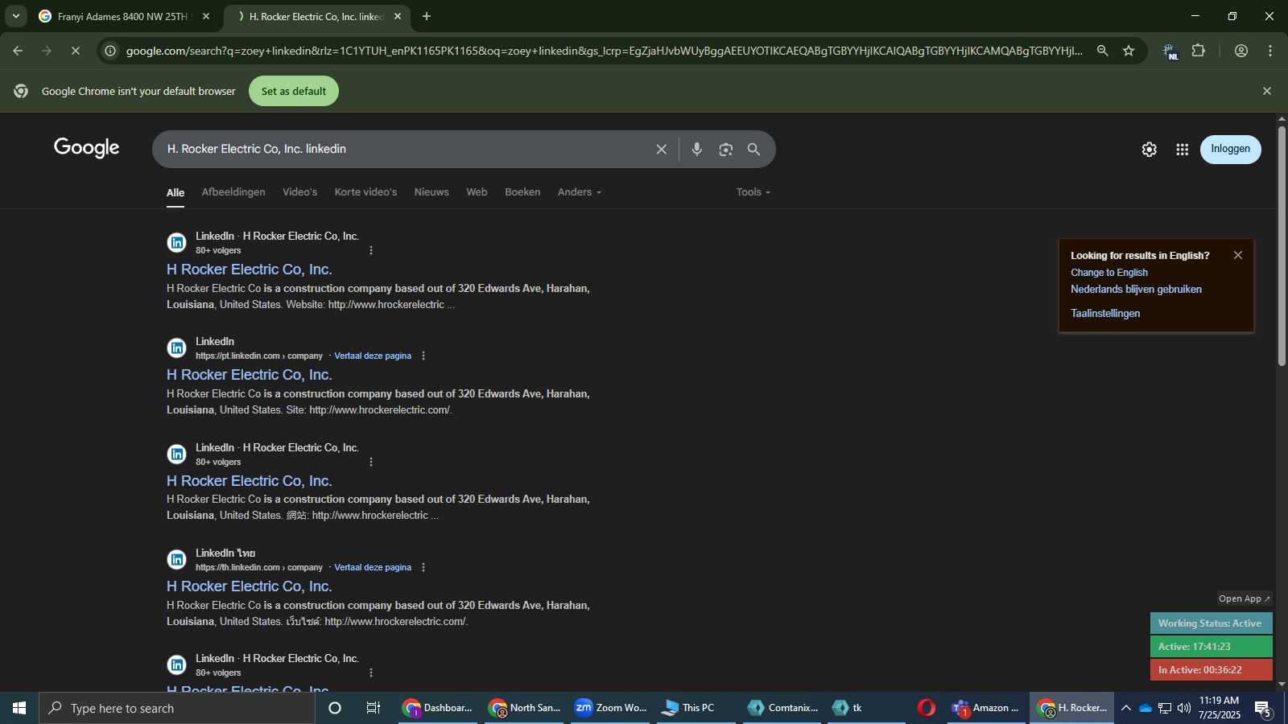Switch to Nieuws results
The width and height of the screenshot is (1288, 724).
point(431,192)
